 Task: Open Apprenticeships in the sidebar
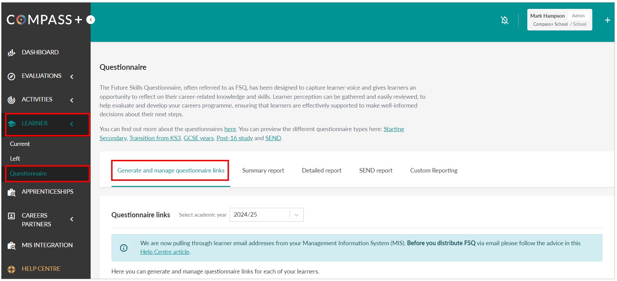tap(48, 191)
